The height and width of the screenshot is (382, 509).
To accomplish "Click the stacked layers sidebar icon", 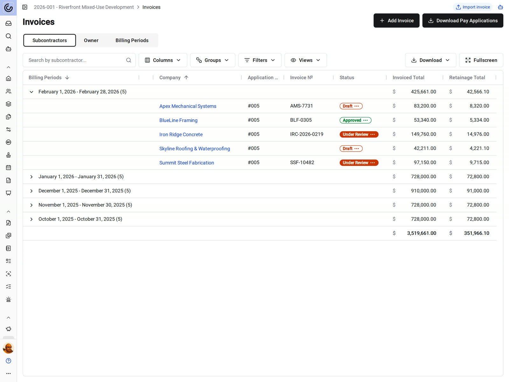I will 9,104.
